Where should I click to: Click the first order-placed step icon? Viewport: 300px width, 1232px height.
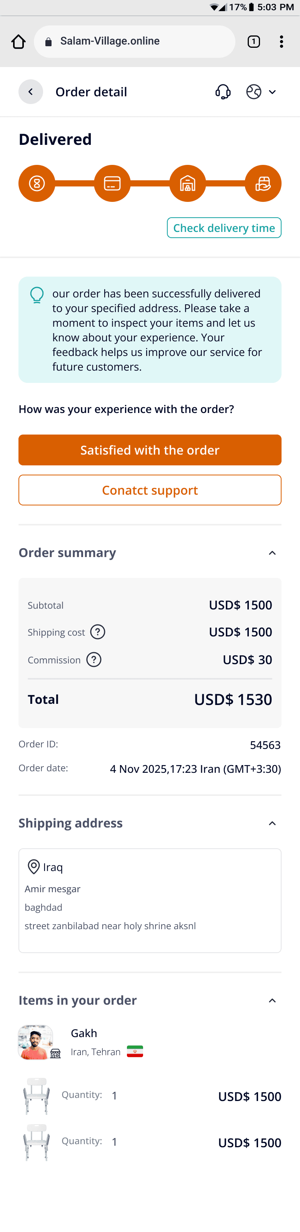coord(37,183)
